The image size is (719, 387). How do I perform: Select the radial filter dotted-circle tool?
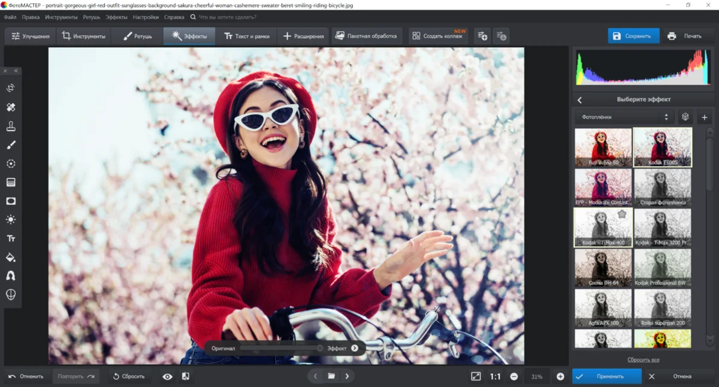(x=11, y=164)
